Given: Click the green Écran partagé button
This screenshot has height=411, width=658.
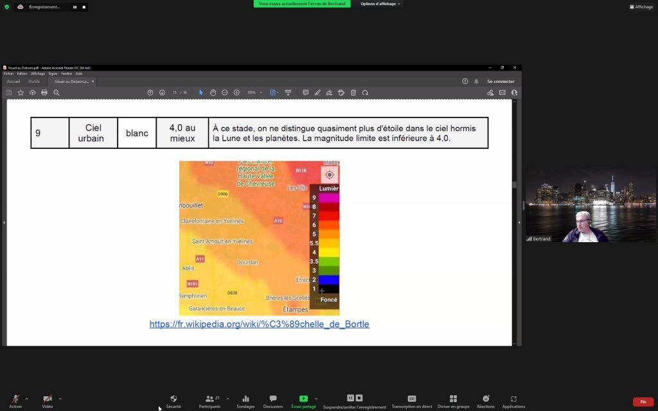Looking at the screenshot, I should pyautogui.click(x=303, y=401).
